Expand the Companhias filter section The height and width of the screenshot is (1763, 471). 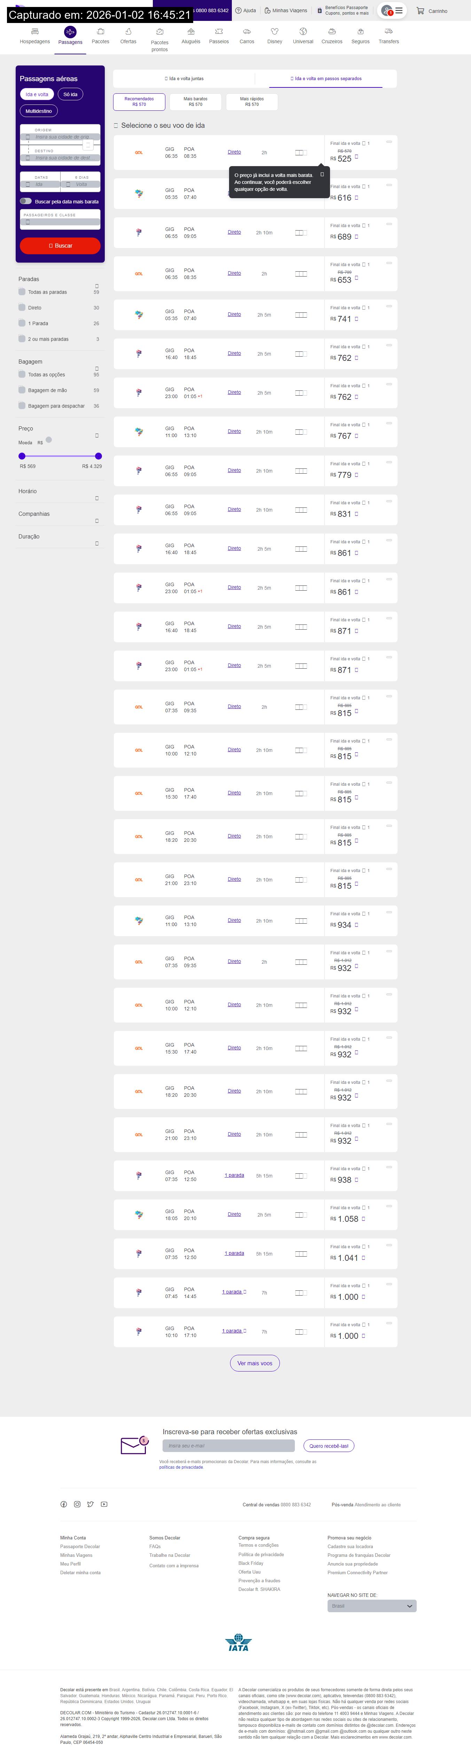pos(96,521)
